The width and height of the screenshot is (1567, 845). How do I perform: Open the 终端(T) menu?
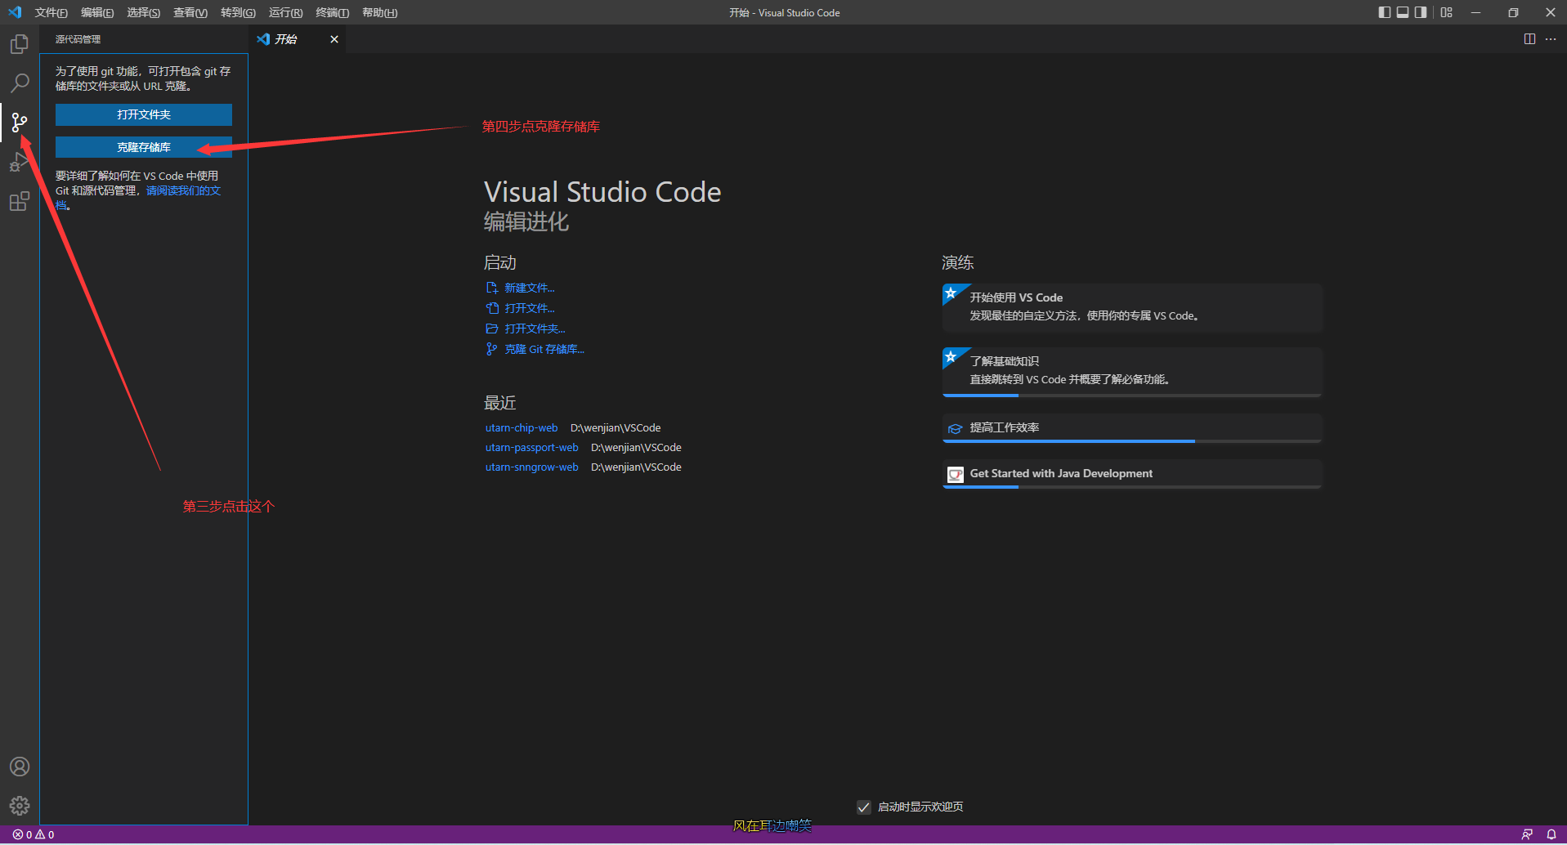pos(331,12)
